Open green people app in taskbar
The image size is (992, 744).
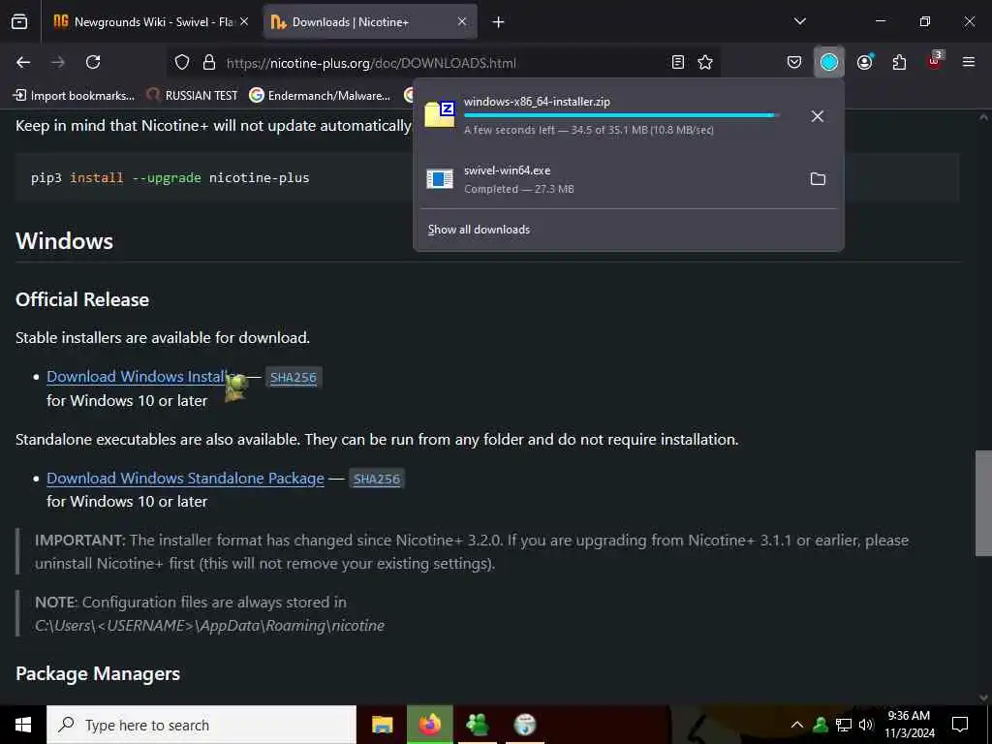477,725
